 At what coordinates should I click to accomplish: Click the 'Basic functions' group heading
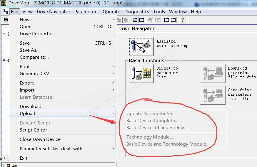pyautogui.click(x=146, y=60)
